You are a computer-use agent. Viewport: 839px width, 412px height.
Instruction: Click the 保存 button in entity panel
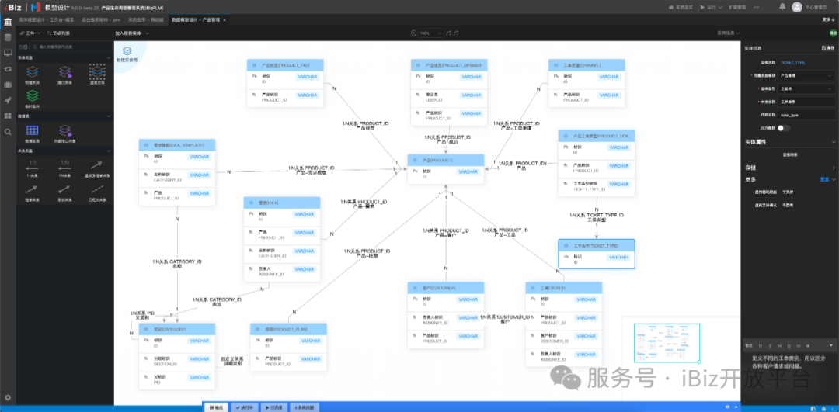(x=828, y=48)
